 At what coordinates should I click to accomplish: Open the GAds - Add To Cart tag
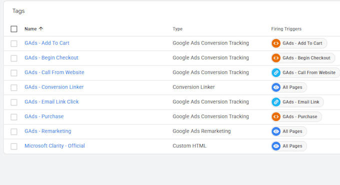(x=47, y=43)
